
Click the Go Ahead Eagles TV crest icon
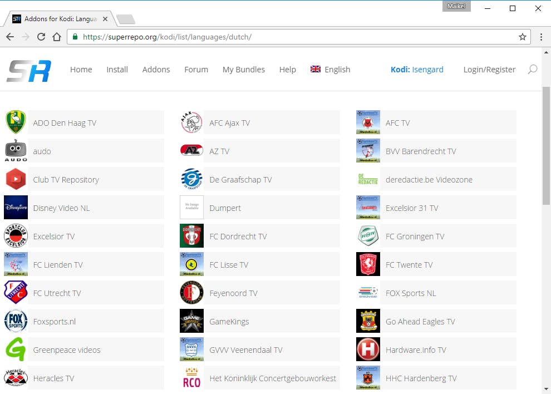(x=368, y=321)
